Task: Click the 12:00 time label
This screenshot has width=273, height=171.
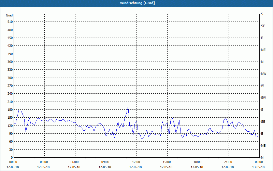Action: coord(136,162)
